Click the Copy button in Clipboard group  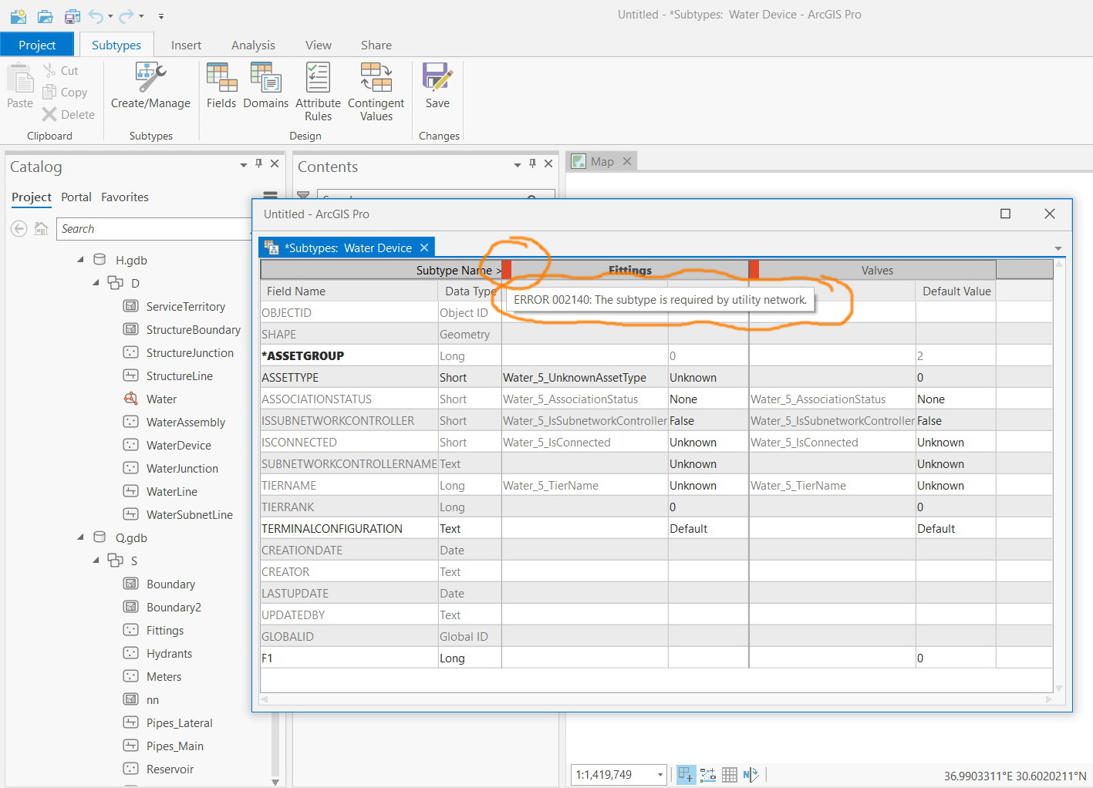[65, 92]
